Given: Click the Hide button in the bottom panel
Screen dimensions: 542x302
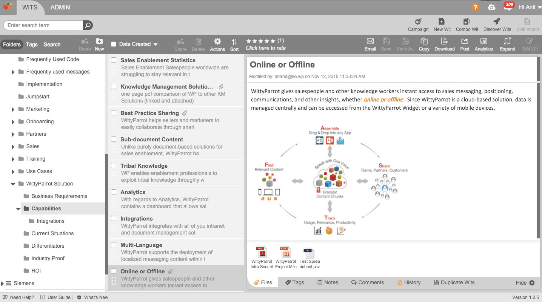Looking at the screenshot, I should [525, 283].
